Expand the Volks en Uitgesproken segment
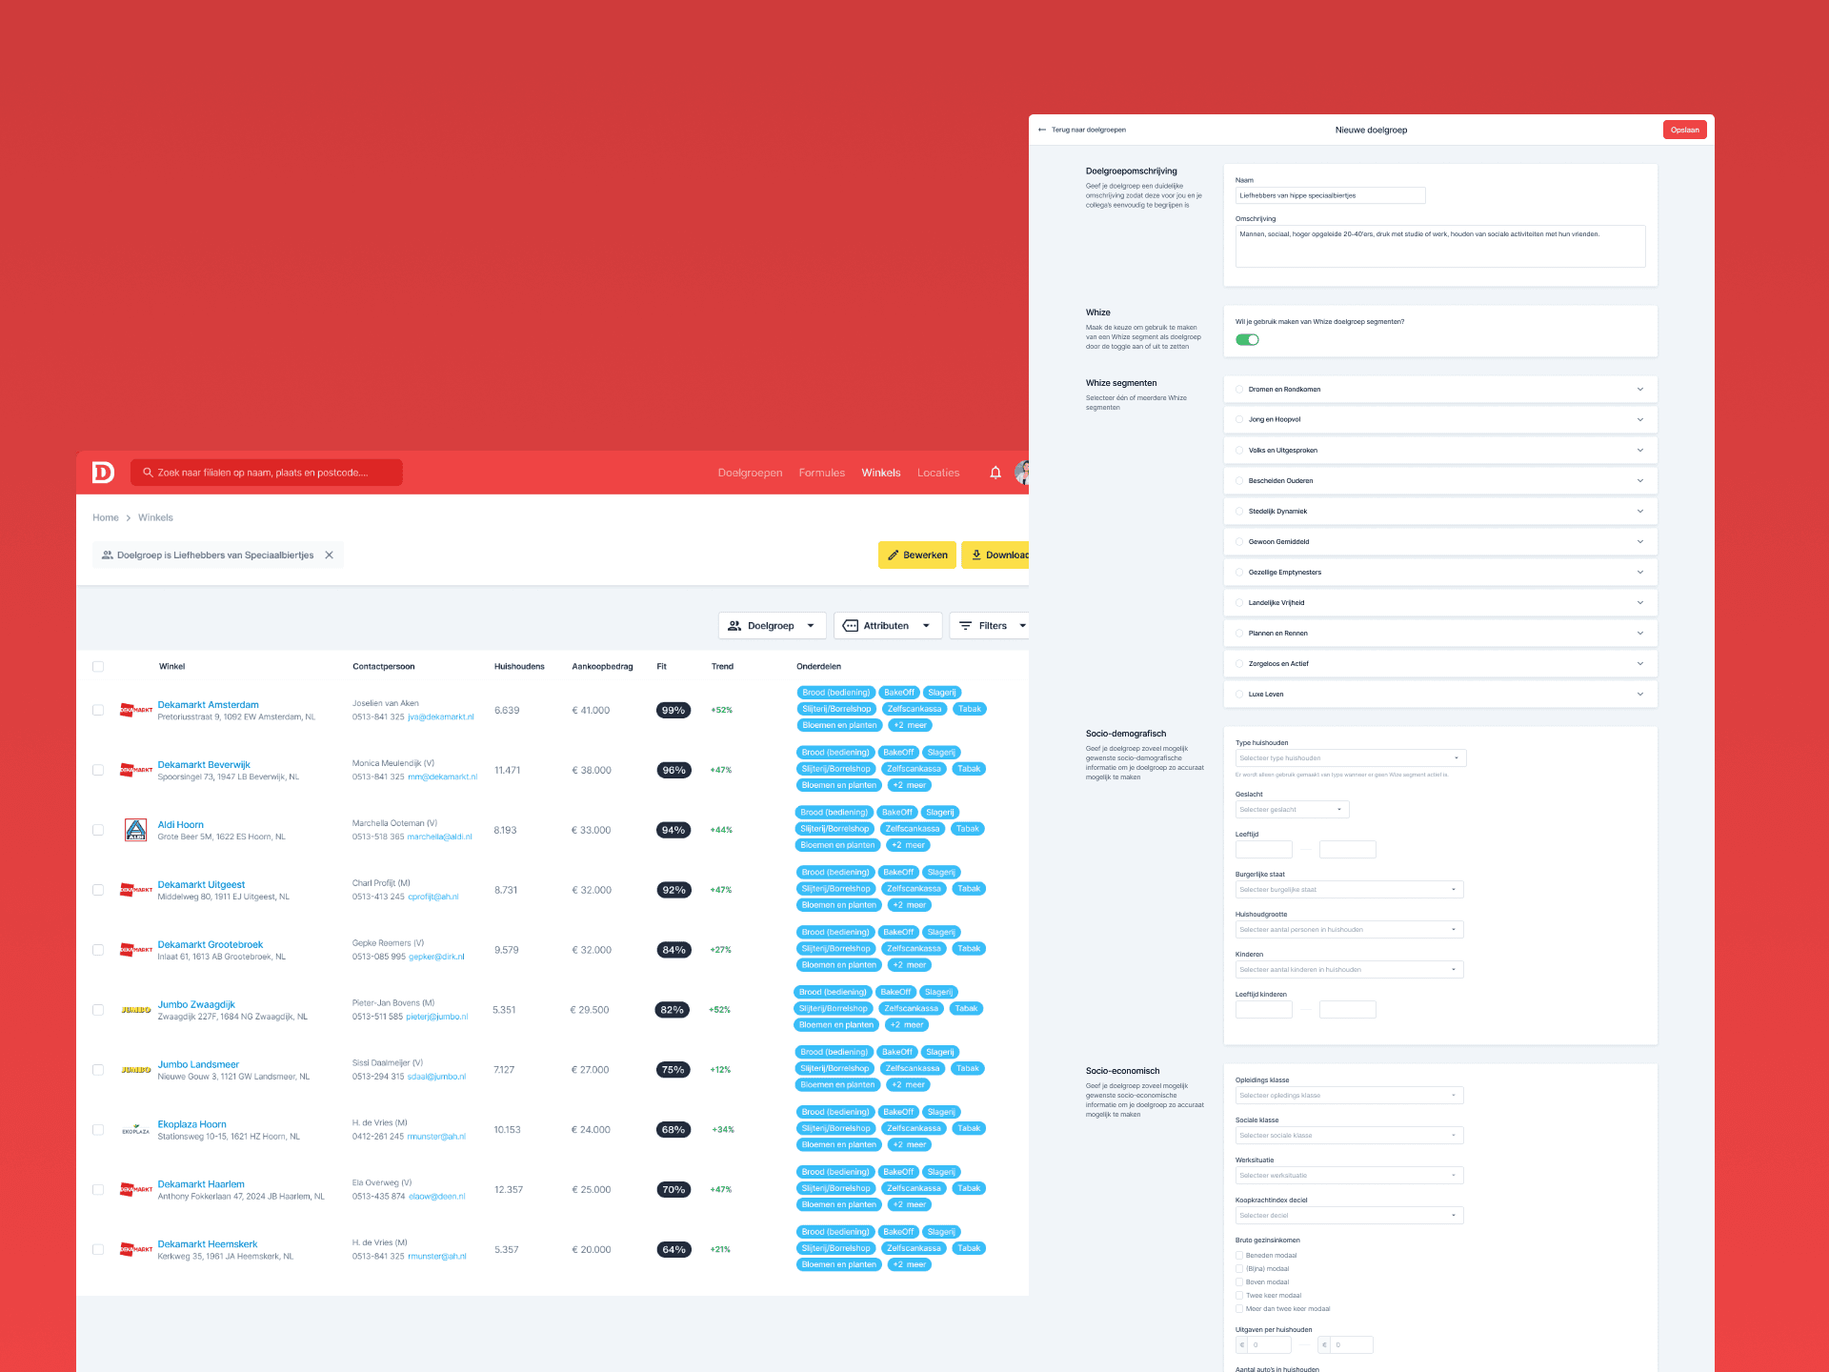Viewport: 1829px width, 1372px height. point(1640,451)
